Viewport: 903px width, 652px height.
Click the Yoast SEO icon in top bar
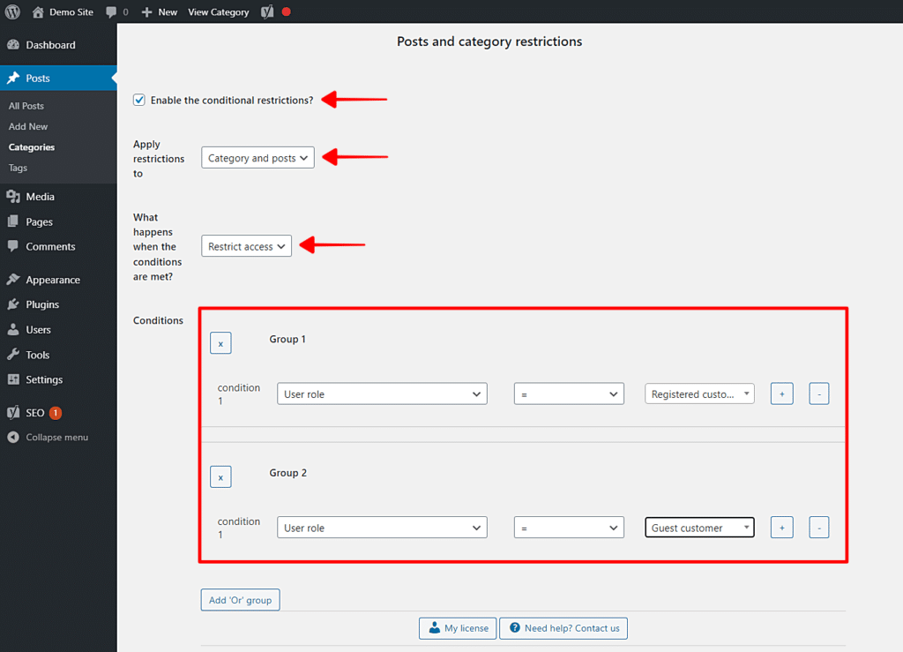267,11
